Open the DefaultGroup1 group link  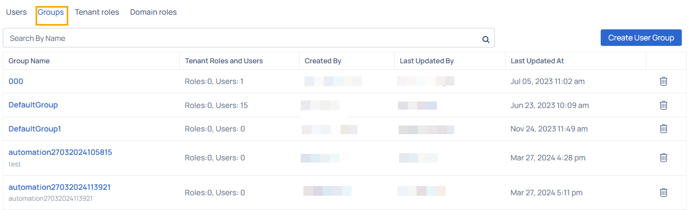[x=35, y=129]
